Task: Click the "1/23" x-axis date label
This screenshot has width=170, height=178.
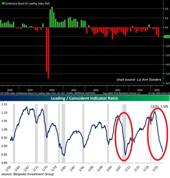Action: pos(155,168)
